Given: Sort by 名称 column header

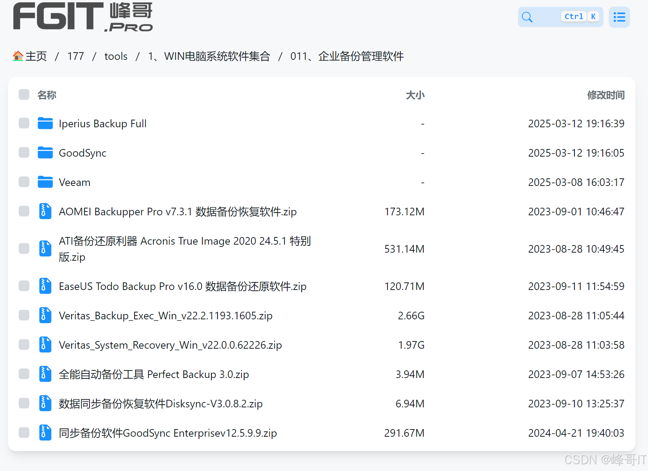Looking at the screenshot, I should [x=47, y=95].
